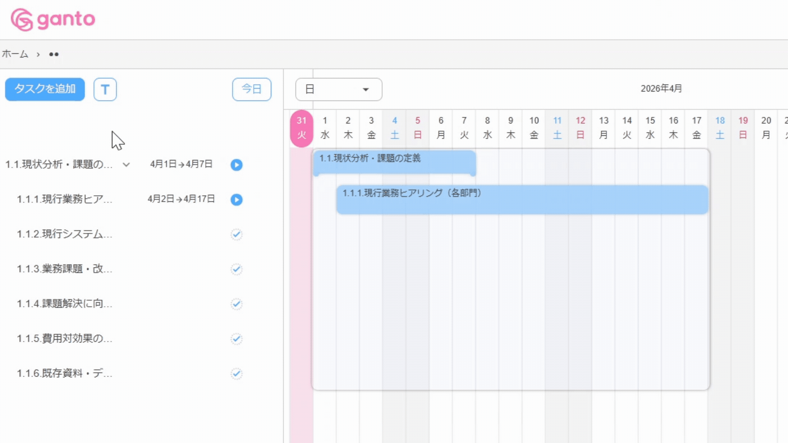Select the 1.1.1.現行業務ヒアリング Gantt bar
This screenshot has height=443, width=788.
[x=521, y=199]
